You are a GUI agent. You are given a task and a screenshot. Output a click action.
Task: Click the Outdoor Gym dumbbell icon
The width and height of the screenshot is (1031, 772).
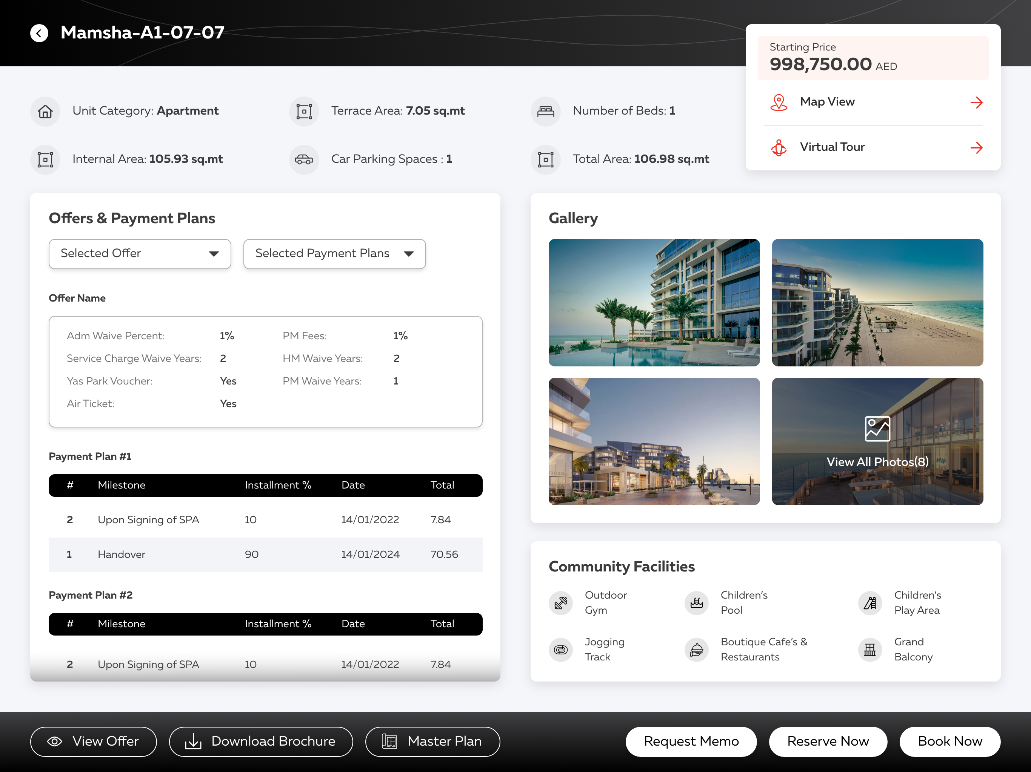click(x=561, y=603)
